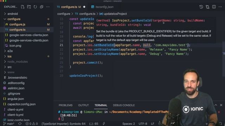Click project.commit() on line 25

[x=88, y=63]
